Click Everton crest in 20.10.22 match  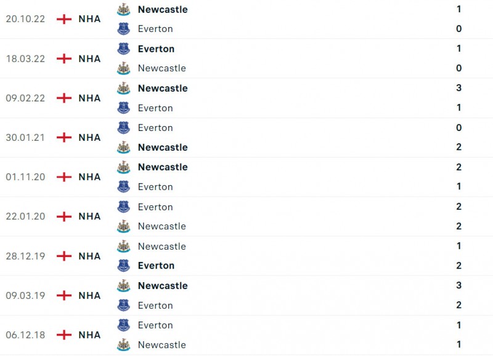[x=124, y=29]
